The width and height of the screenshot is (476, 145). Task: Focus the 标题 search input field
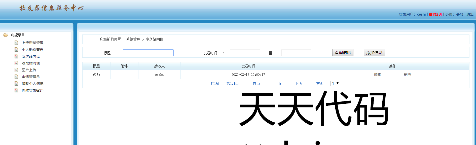pos(148,53)
